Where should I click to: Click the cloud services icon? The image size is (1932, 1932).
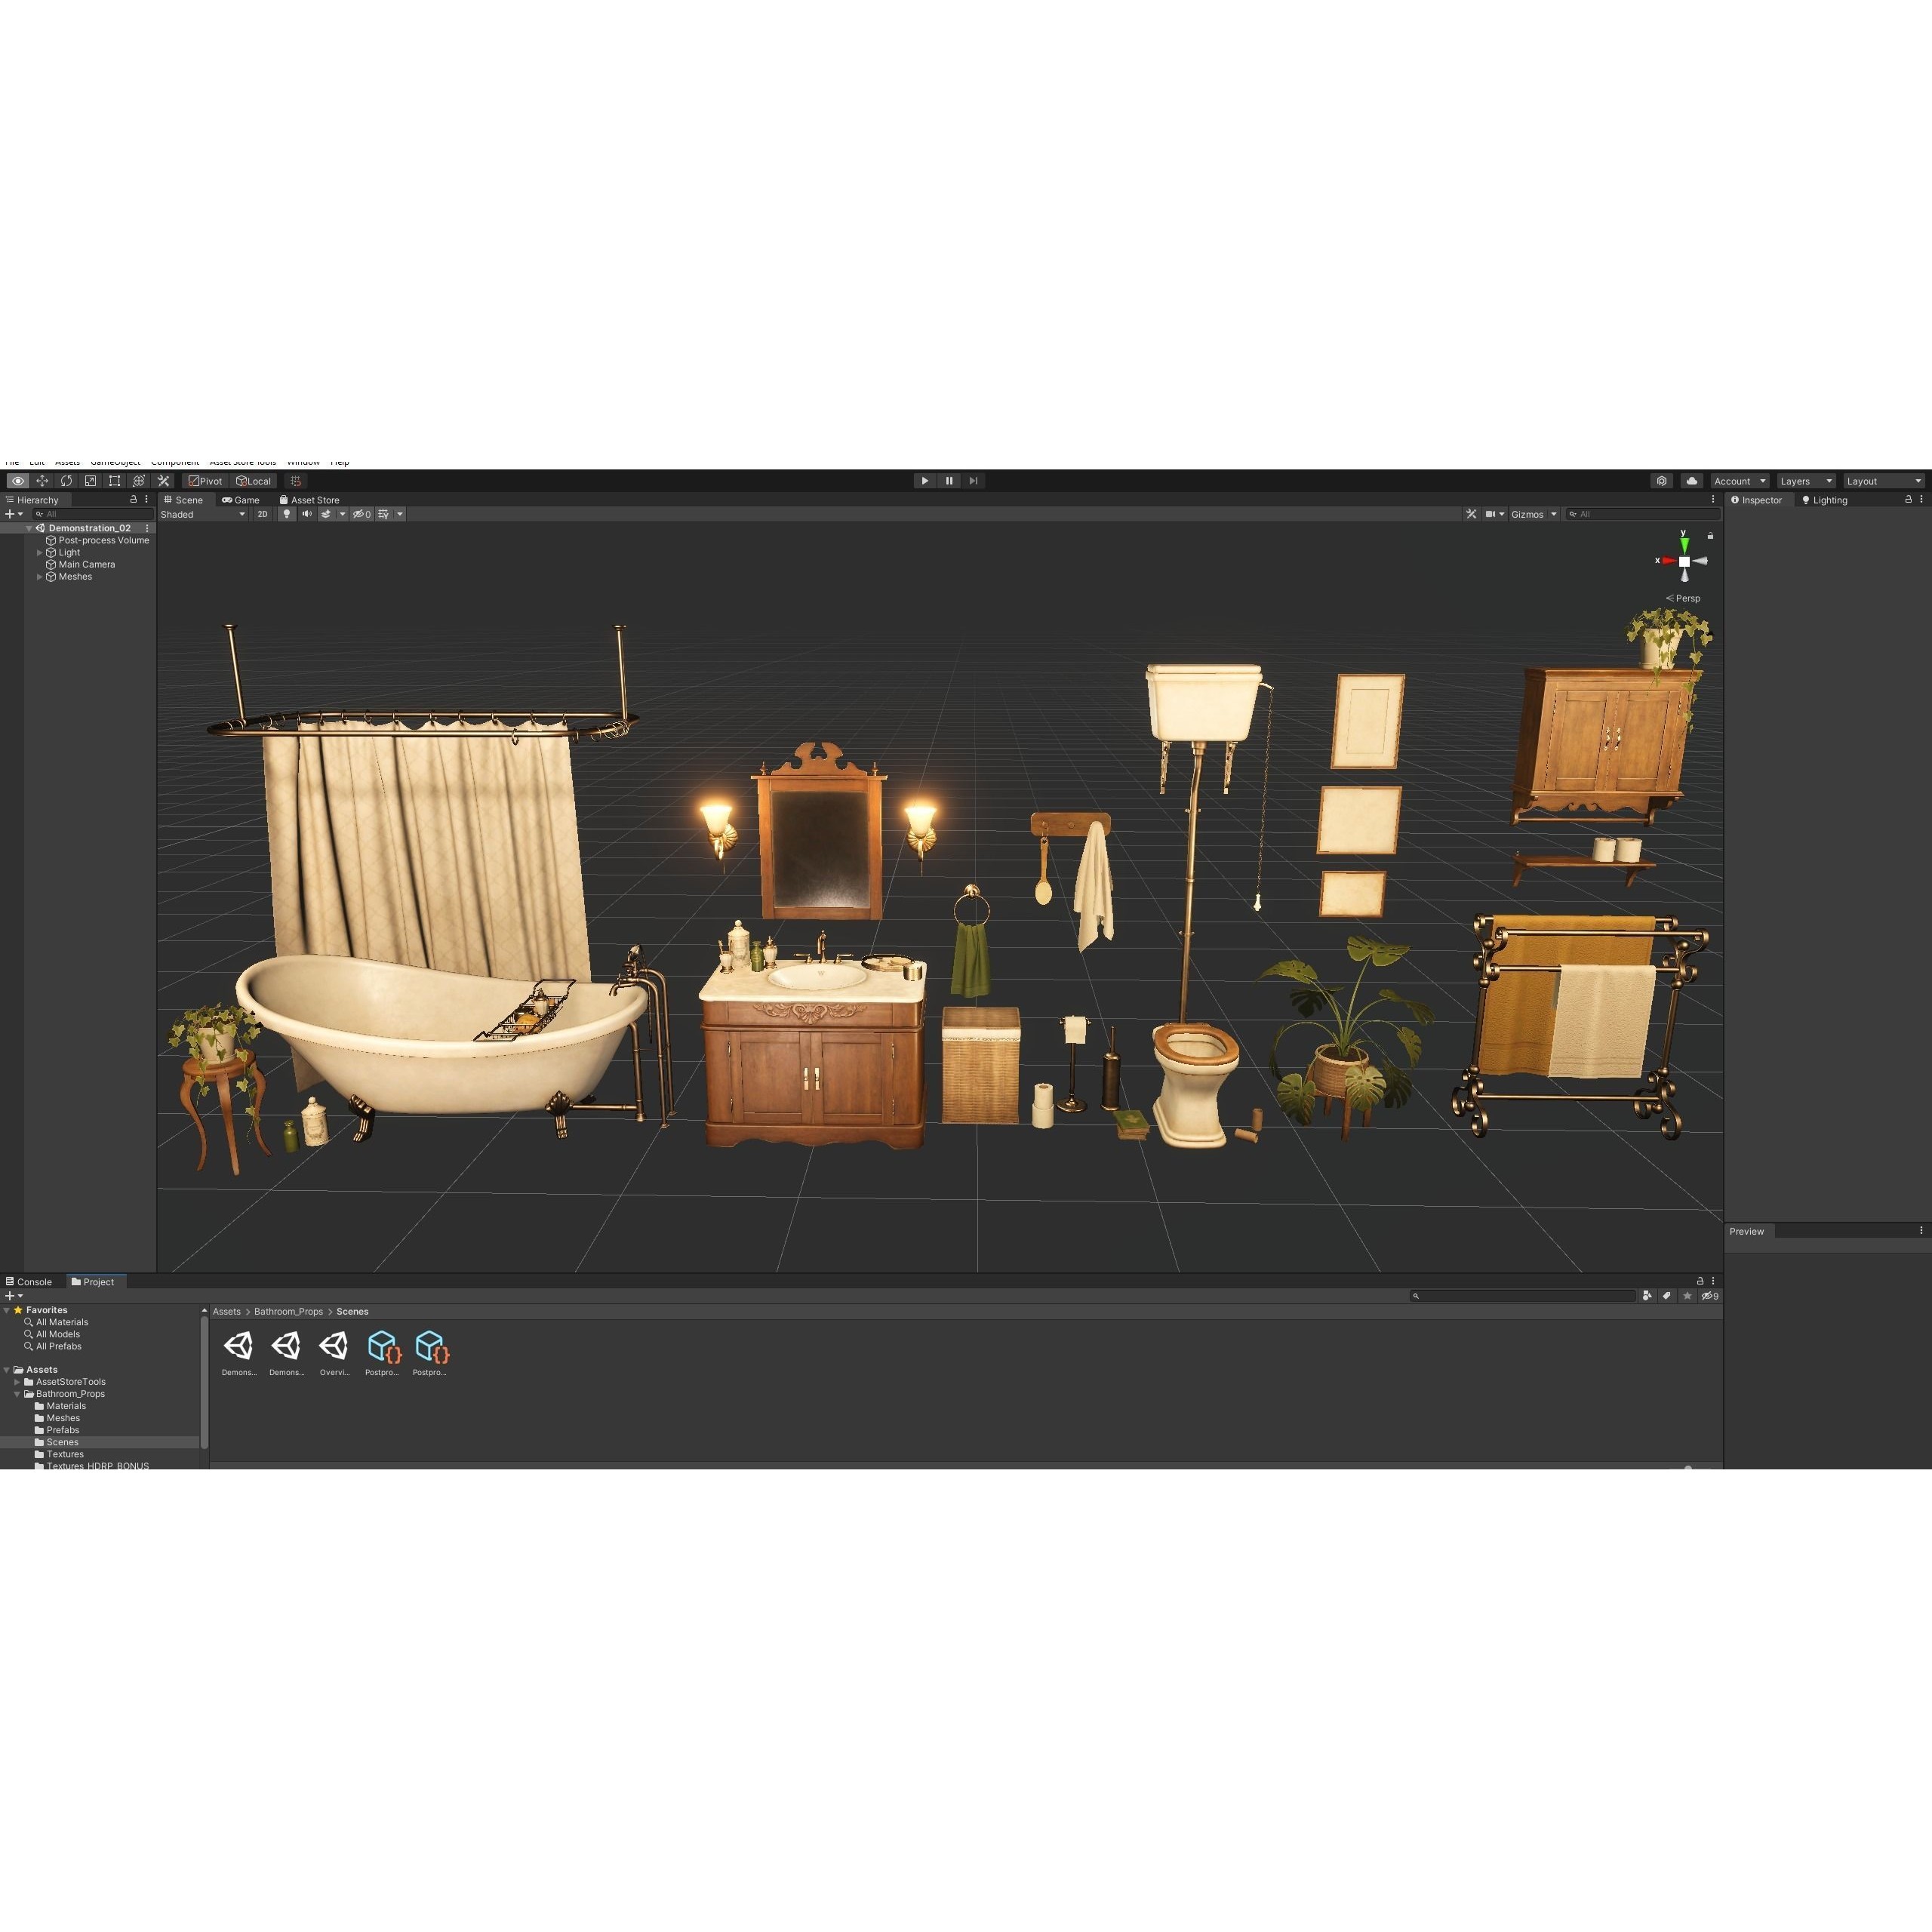(x=1691, y=481)
